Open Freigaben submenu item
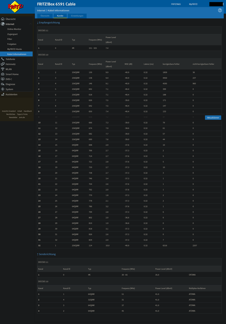The image size is (226, 324). click(x=12, y=44)
